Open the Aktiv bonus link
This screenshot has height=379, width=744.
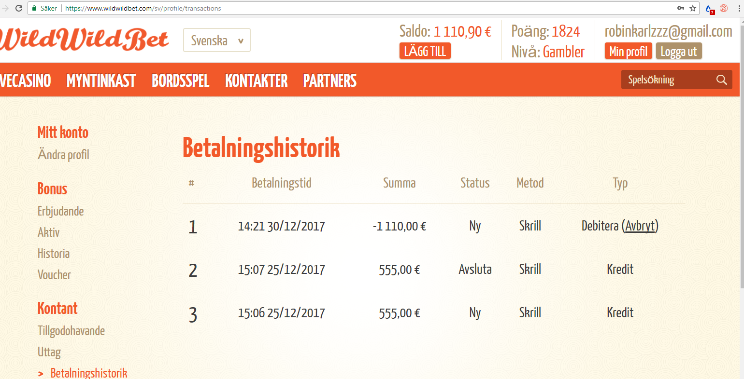click(x=49, y=232)
